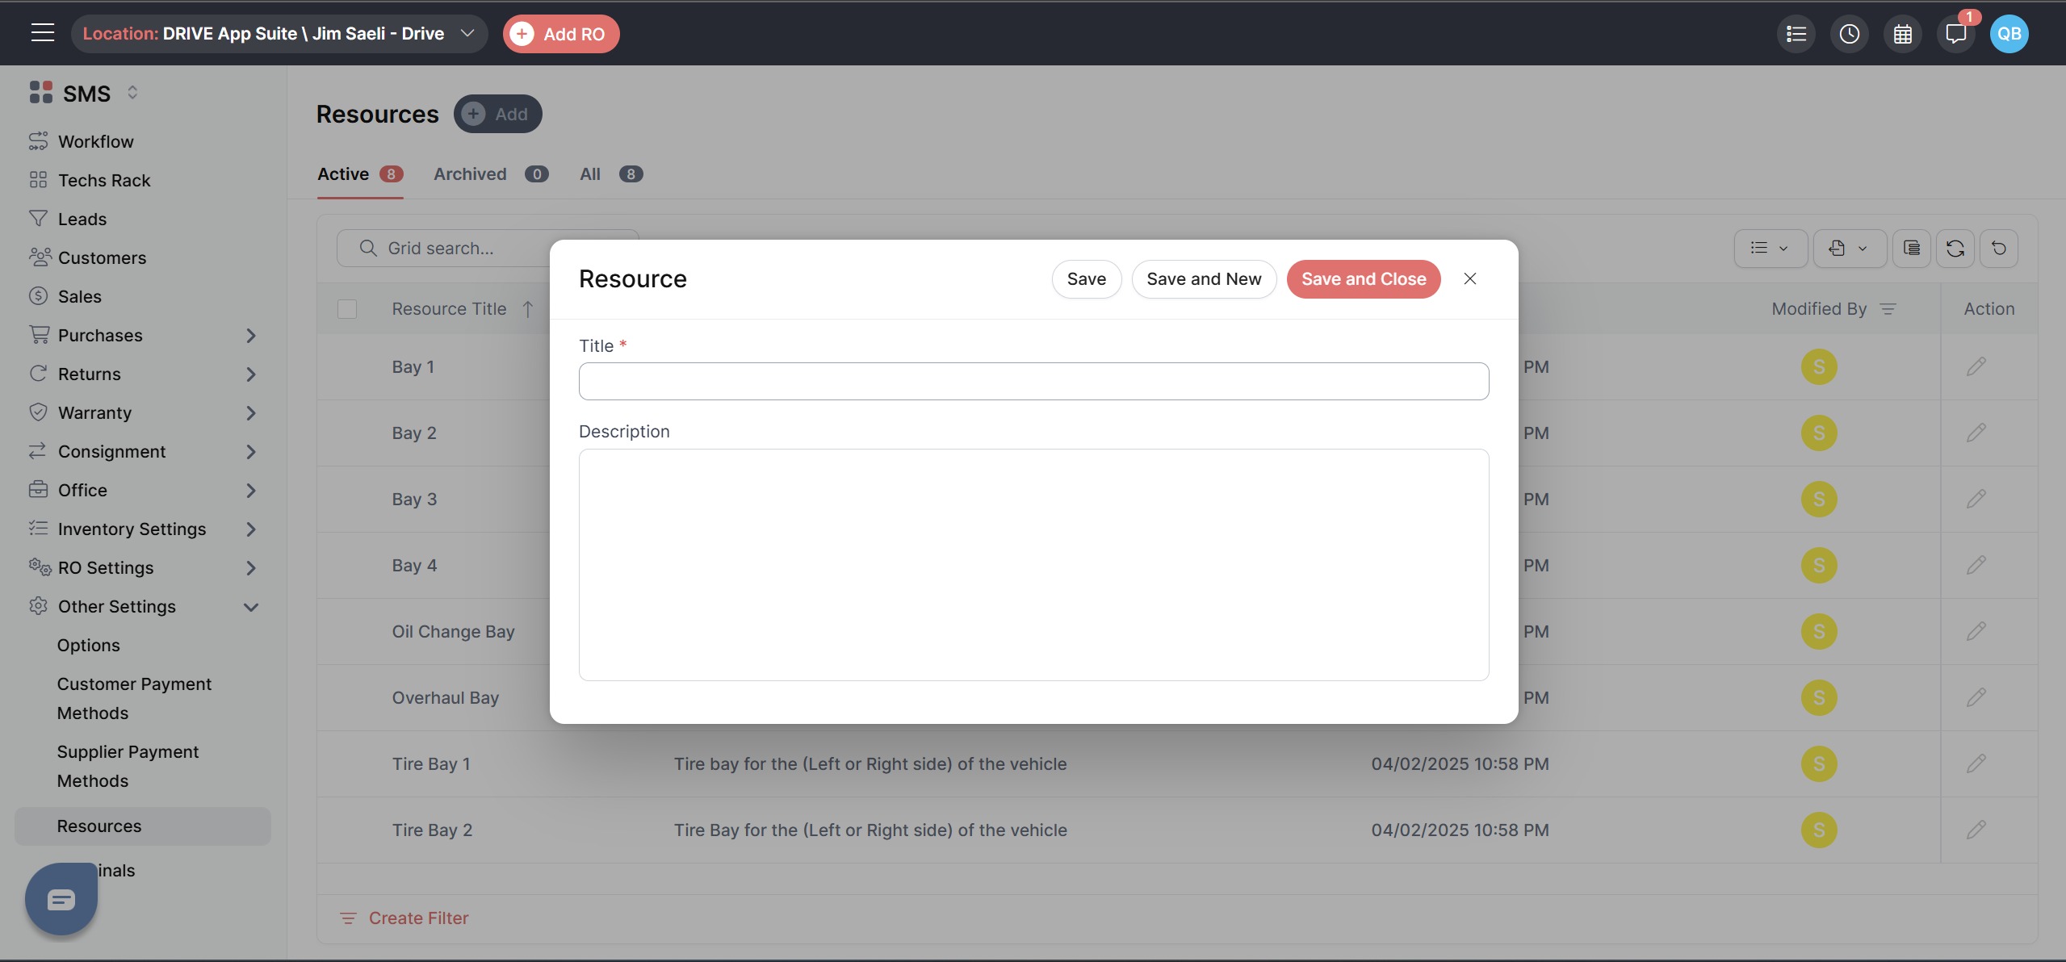Open chat messages with notification badge
The height and width of the screenshot is (962, 2066).
(1955, 34)
